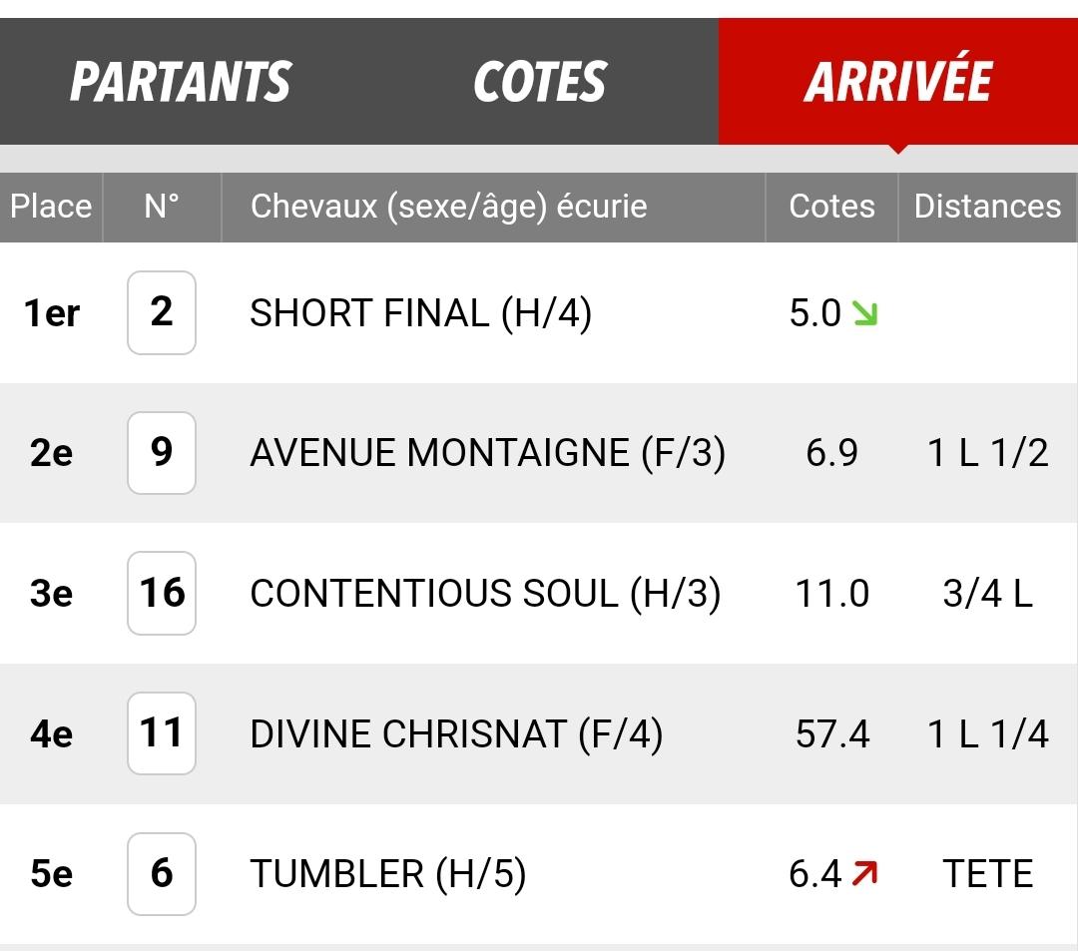Click the Distances column header
This screenshot has width=1078, height=951.
[987, 207]
